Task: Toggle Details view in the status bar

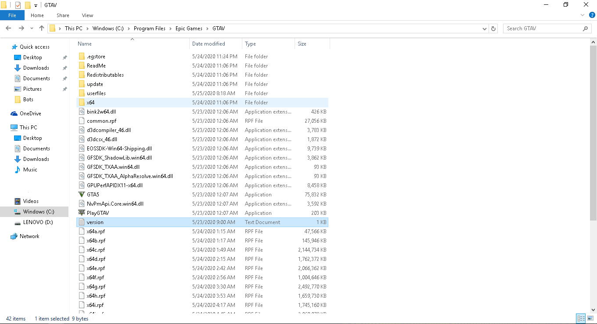Action: [x=581, y=318]
